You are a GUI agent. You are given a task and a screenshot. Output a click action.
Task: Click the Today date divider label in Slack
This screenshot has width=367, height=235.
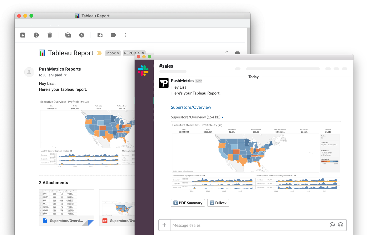(254, 77)
